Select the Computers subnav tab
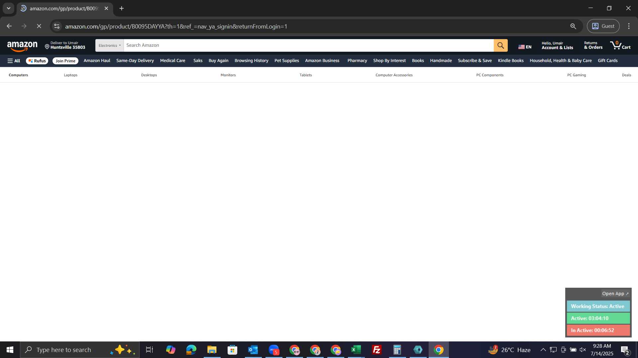The height and width of the screenshot is (358, 638). [x=18, y=75]
